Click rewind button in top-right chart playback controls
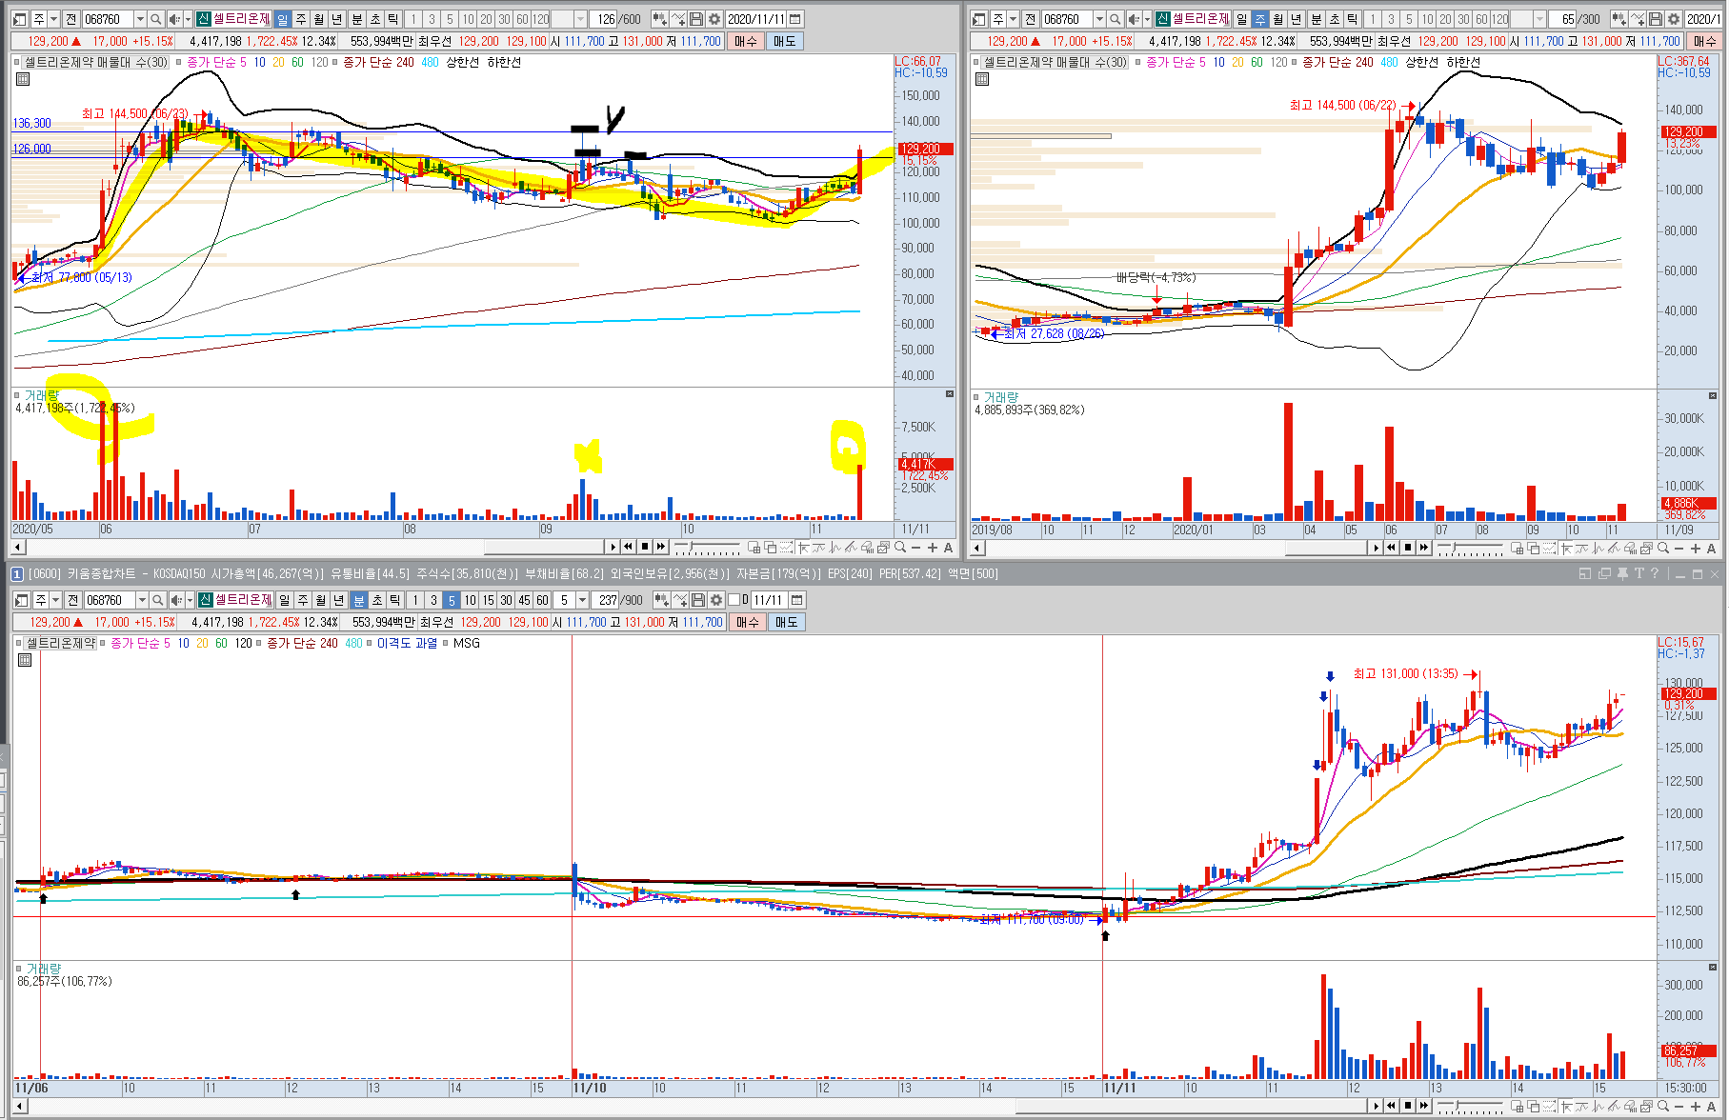Screen dimensions: 1729x1120 (1391, 548)
